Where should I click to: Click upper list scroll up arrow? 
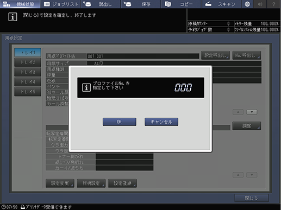coord(238,112)
